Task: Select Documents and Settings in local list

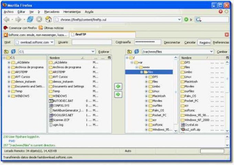Action: point(66,86)
